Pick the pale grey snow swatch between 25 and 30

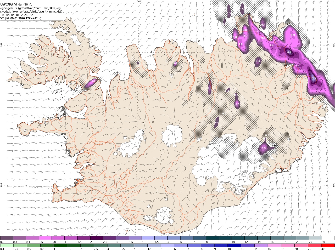click(315, 238)
